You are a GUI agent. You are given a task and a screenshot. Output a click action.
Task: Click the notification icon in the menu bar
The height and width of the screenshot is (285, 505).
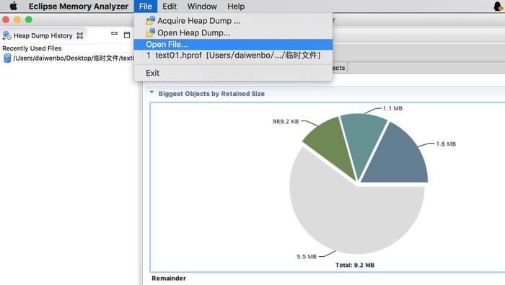499,6
